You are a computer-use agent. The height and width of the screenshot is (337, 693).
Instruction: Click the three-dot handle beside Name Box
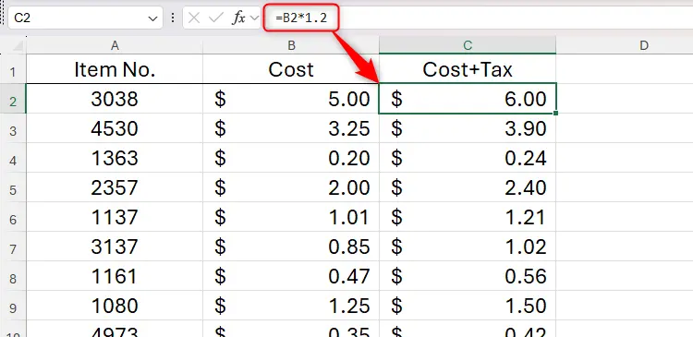(173, 18)
